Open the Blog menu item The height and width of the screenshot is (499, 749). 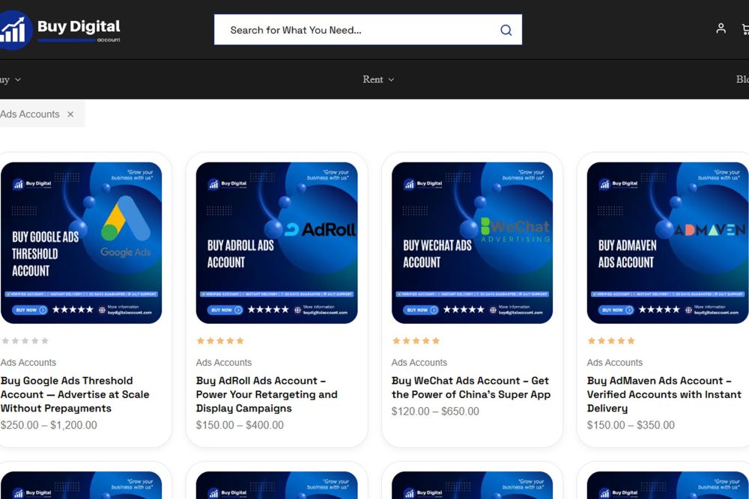[742, 79]
